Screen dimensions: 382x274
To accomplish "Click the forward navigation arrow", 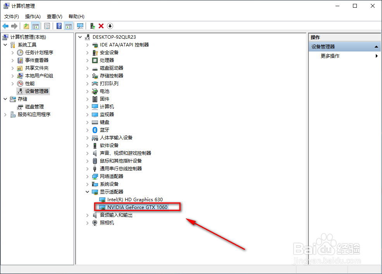I will 14,26.
